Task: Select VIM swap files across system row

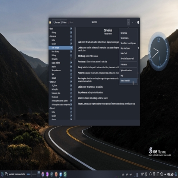Action: 61,101
